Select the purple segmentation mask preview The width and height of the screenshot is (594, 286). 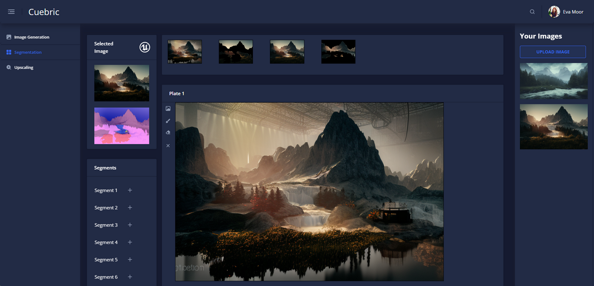pos(122,125)
